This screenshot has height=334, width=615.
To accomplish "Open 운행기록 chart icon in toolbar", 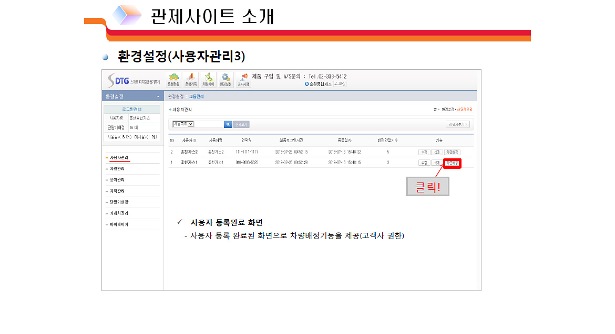I will pyautogui.click(x=191, y=79).
